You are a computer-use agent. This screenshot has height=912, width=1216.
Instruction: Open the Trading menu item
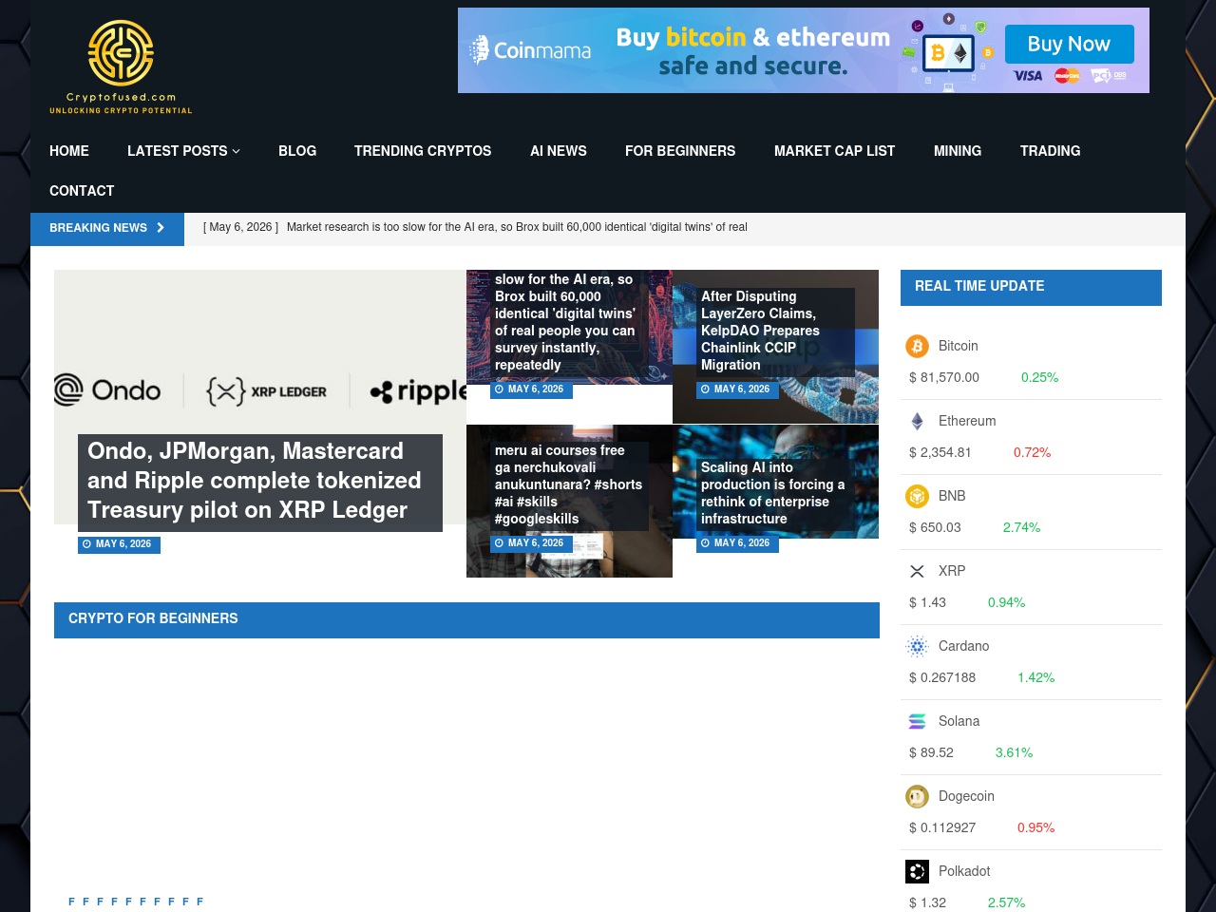click(1050, 151)
